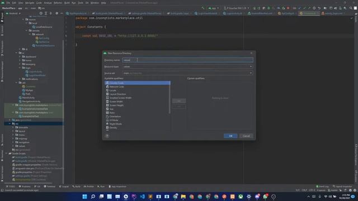
Task: Open the Help menu
Action: (103, 3)
